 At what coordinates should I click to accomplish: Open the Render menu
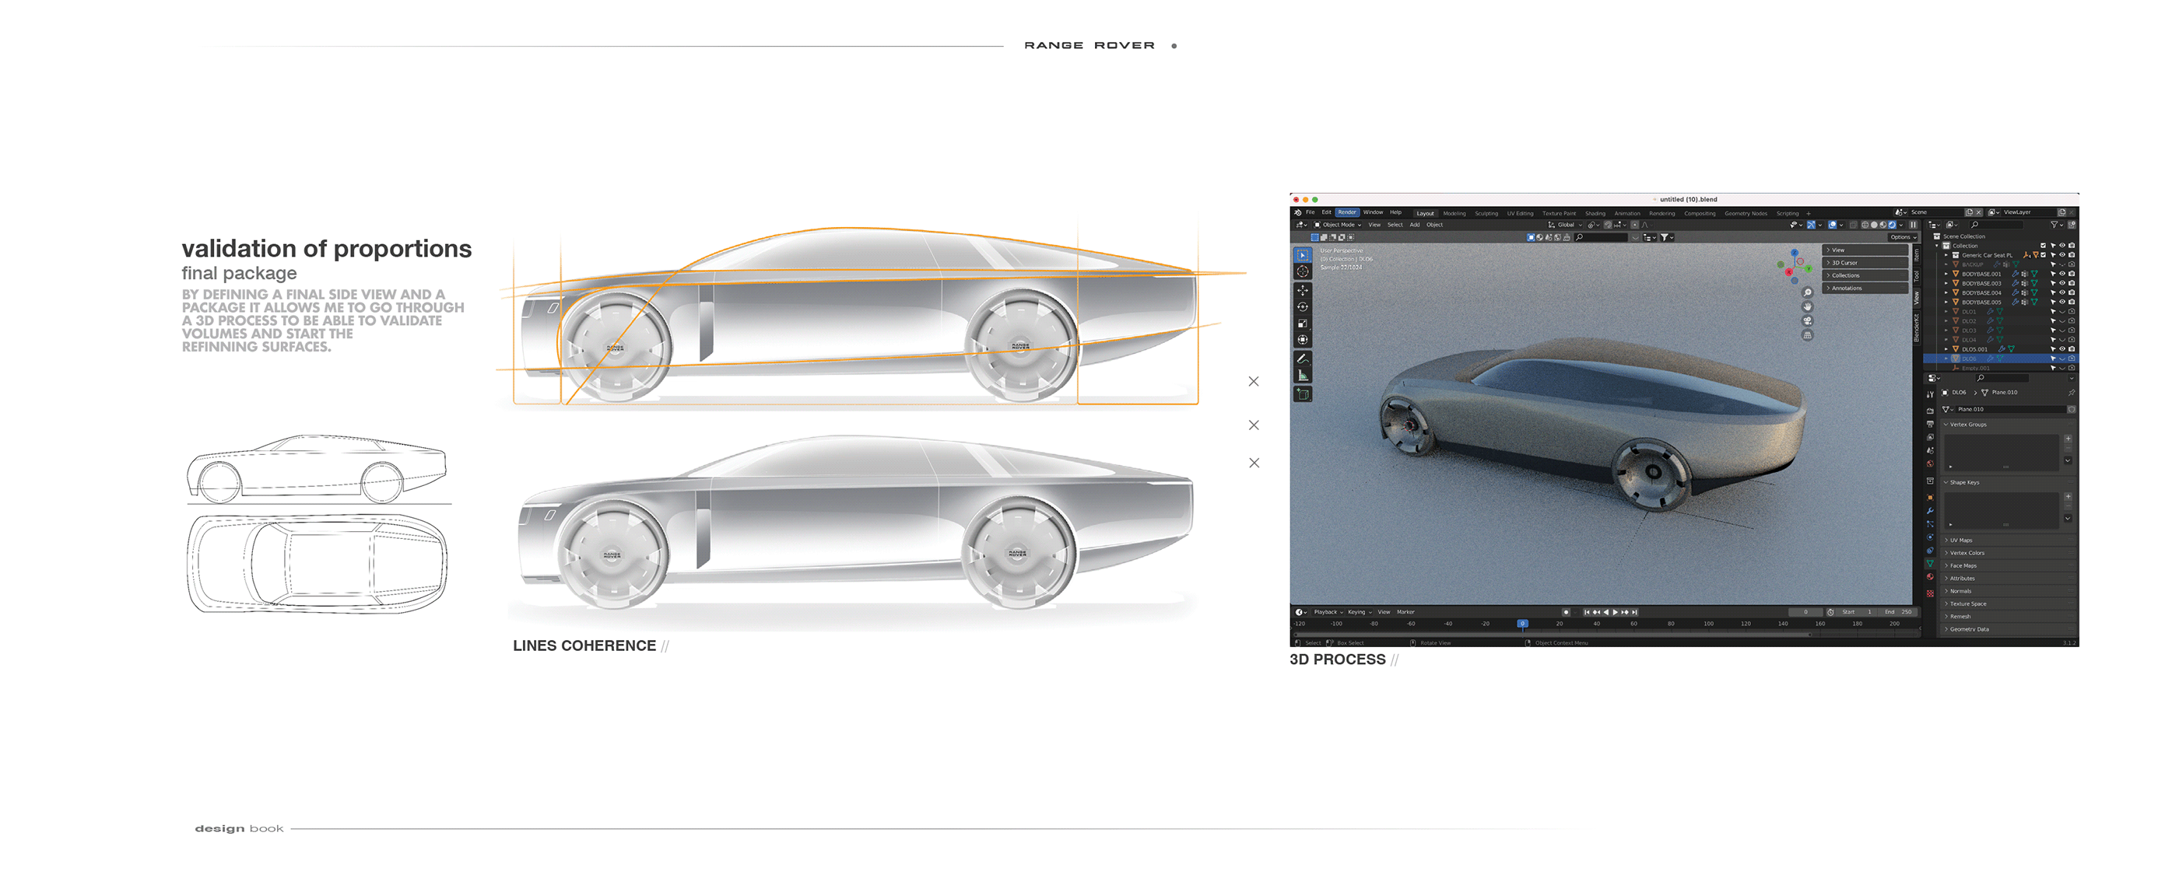point(1349,212)
